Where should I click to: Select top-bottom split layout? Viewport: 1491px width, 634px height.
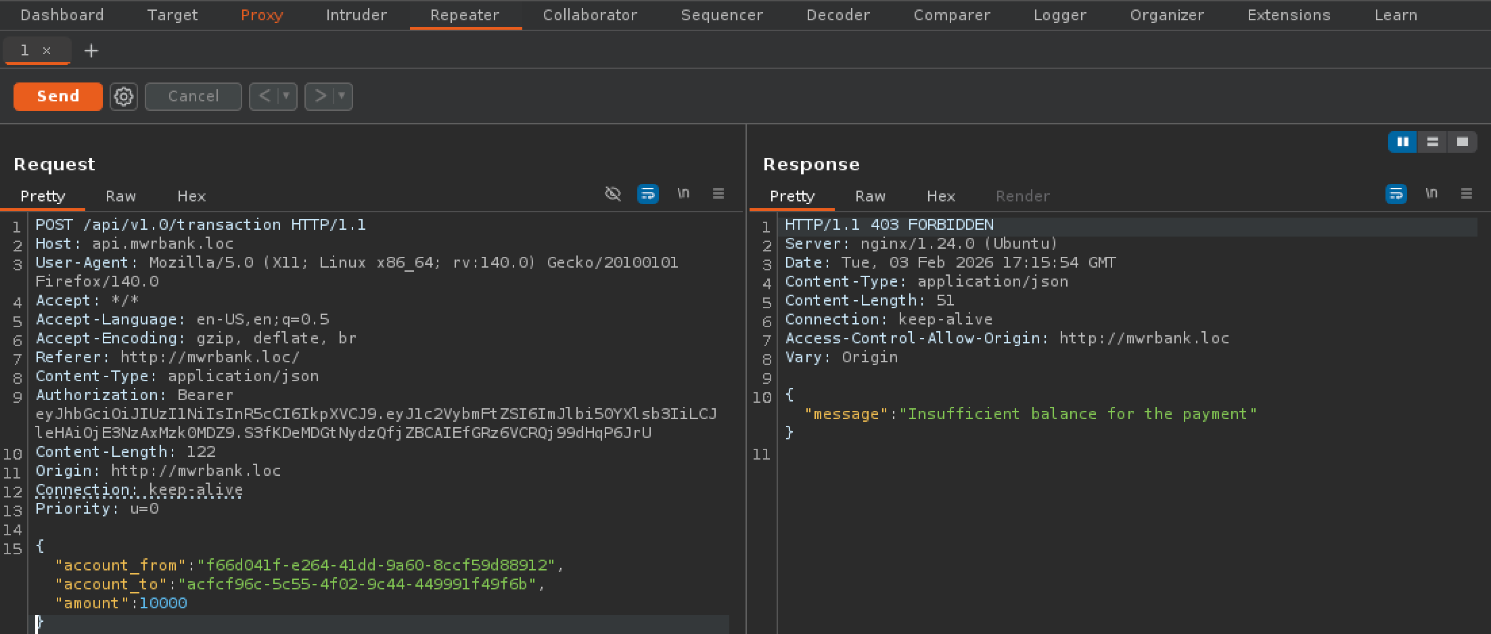[1432, 142]
